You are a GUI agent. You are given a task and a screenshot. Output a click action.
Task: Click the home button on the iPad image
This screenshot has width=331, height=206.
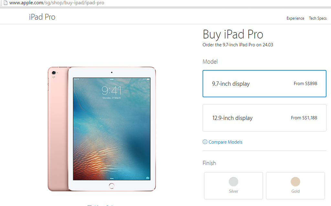(x=112, y=186)
